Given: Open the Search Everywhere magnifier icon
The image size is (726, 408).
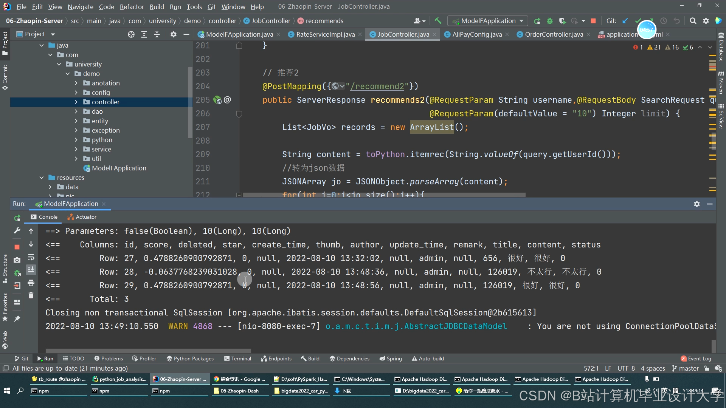Looking at the screenshot, I should 693,21.
